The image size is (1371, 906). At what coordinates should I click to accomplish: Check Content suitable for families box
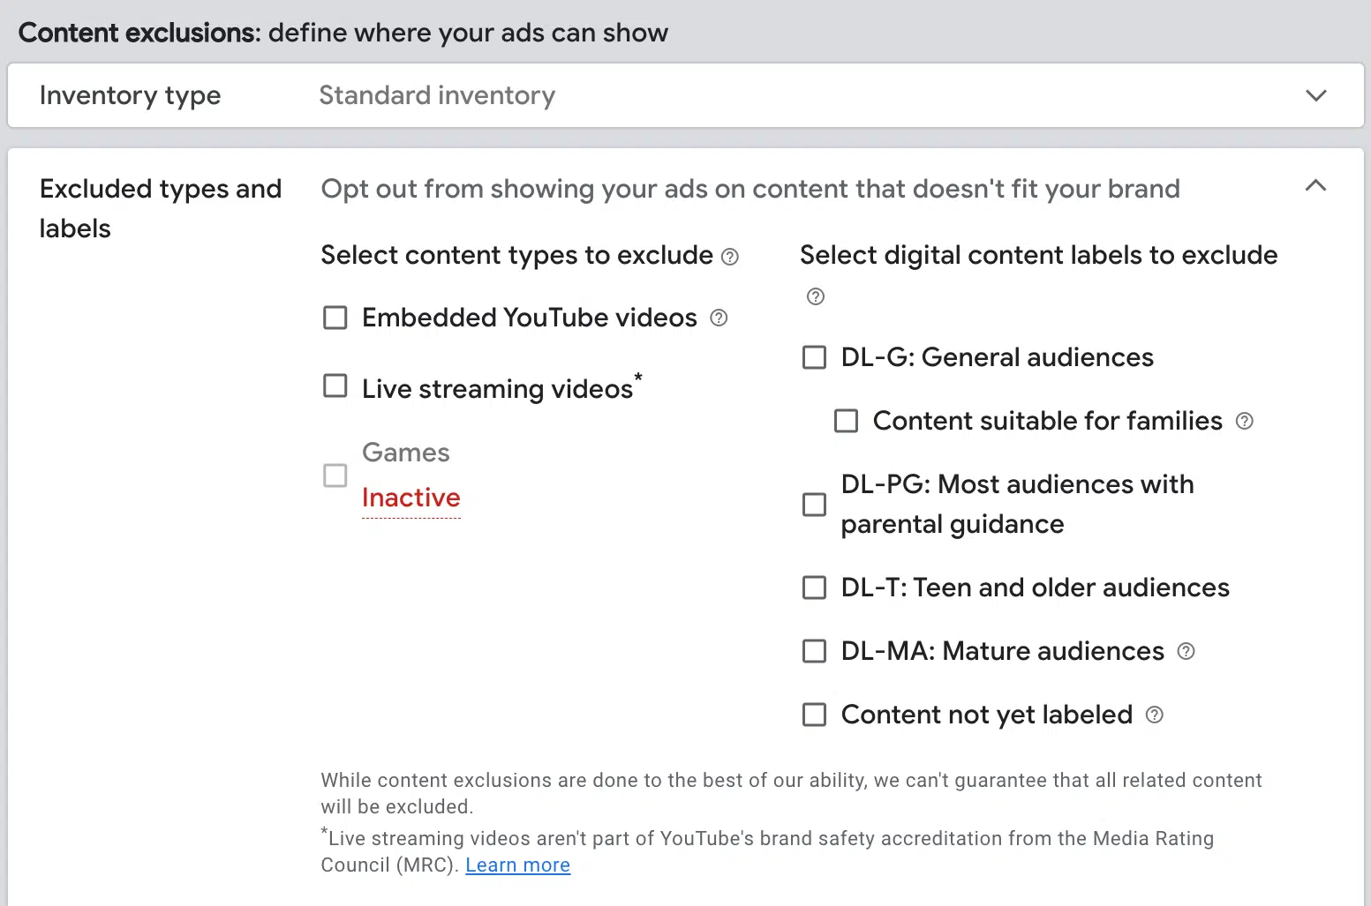[x=846, y=421]
